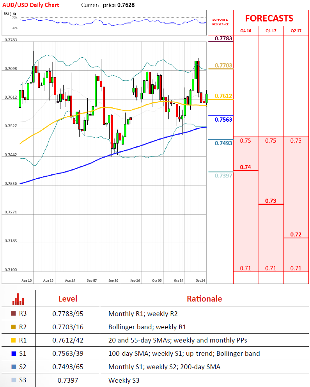Click the 0.7563 support level label
This screenshot has height=387, width=310.
(x=223, y=120)
